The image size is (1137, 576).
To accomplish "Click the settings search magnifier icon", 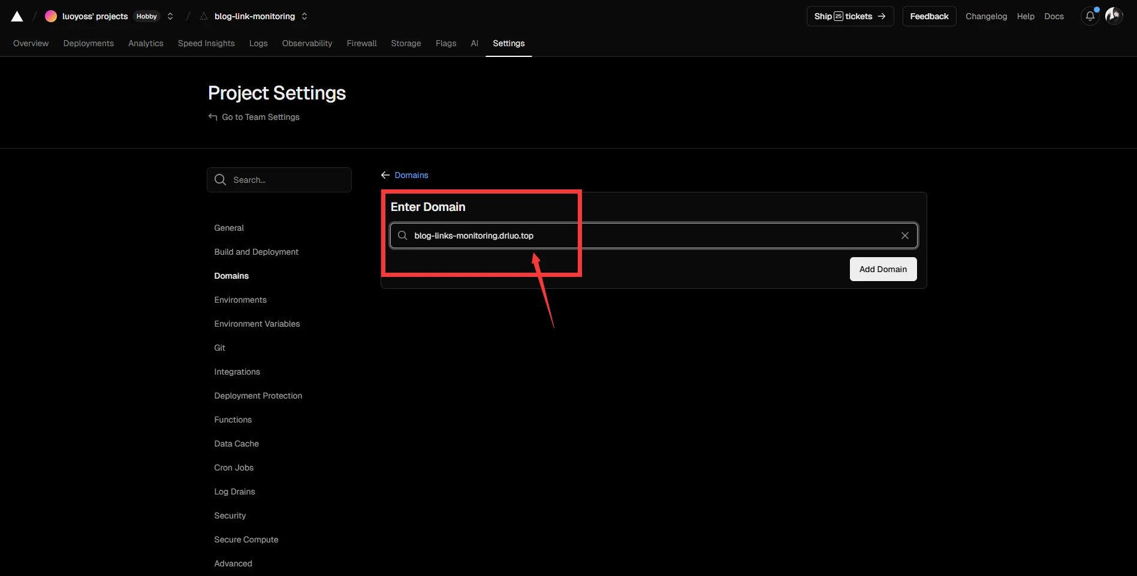I will pos(221,180).
